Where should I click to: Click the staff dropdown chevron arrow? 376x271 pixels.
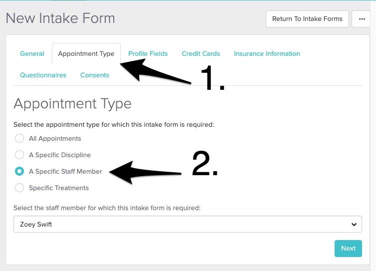click(354, 225)
